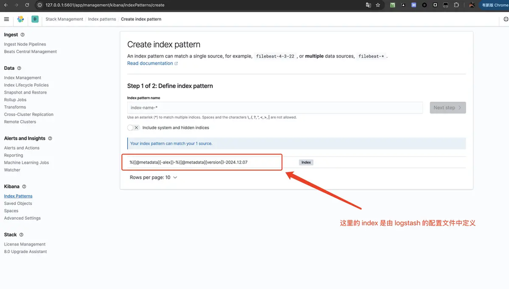
Task: Open 8.0 Upgrade Assistant
Action: pos(25,251)
